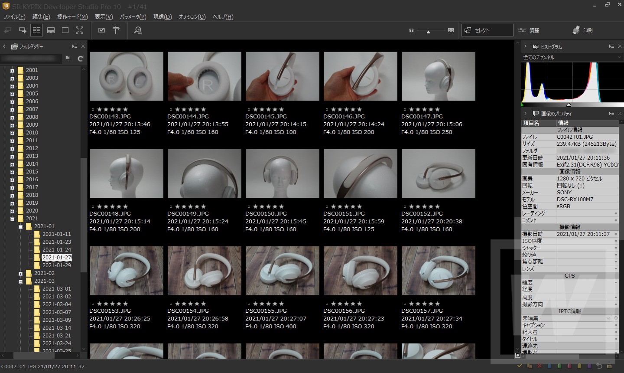The height and width of the screenshot is (373, 624).
Task: Open the 全てのチャンネル channel dropdown
Action: pos(572,57)
